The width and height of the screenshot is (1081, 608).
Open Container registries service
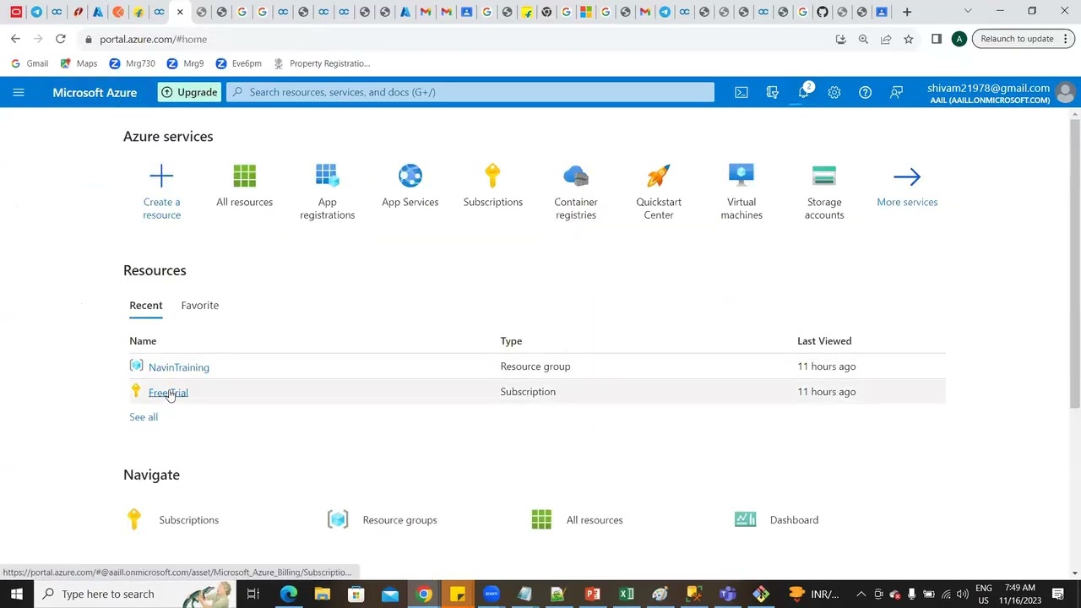(x=575, y=192)
